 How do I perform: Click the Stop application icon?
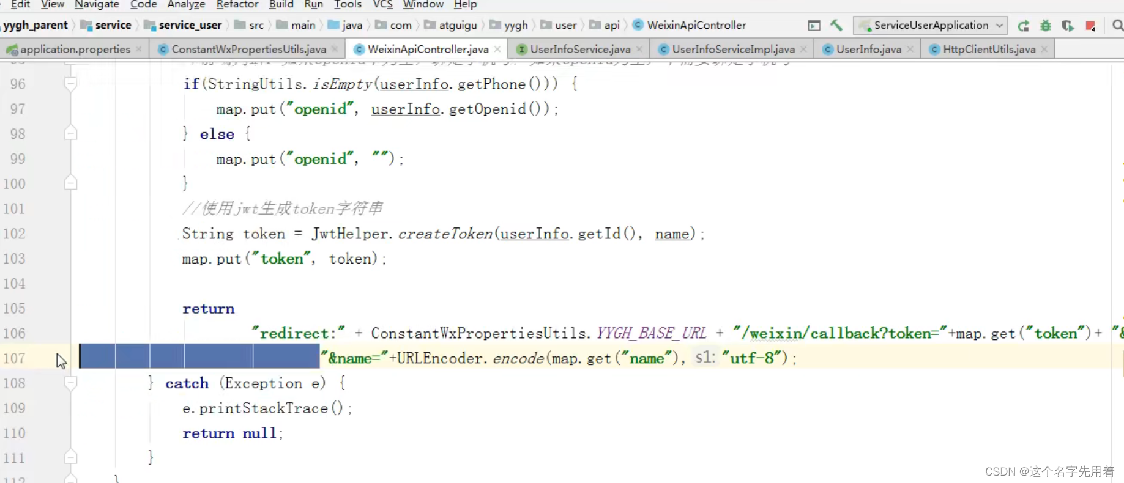(x=1090, y=26)
